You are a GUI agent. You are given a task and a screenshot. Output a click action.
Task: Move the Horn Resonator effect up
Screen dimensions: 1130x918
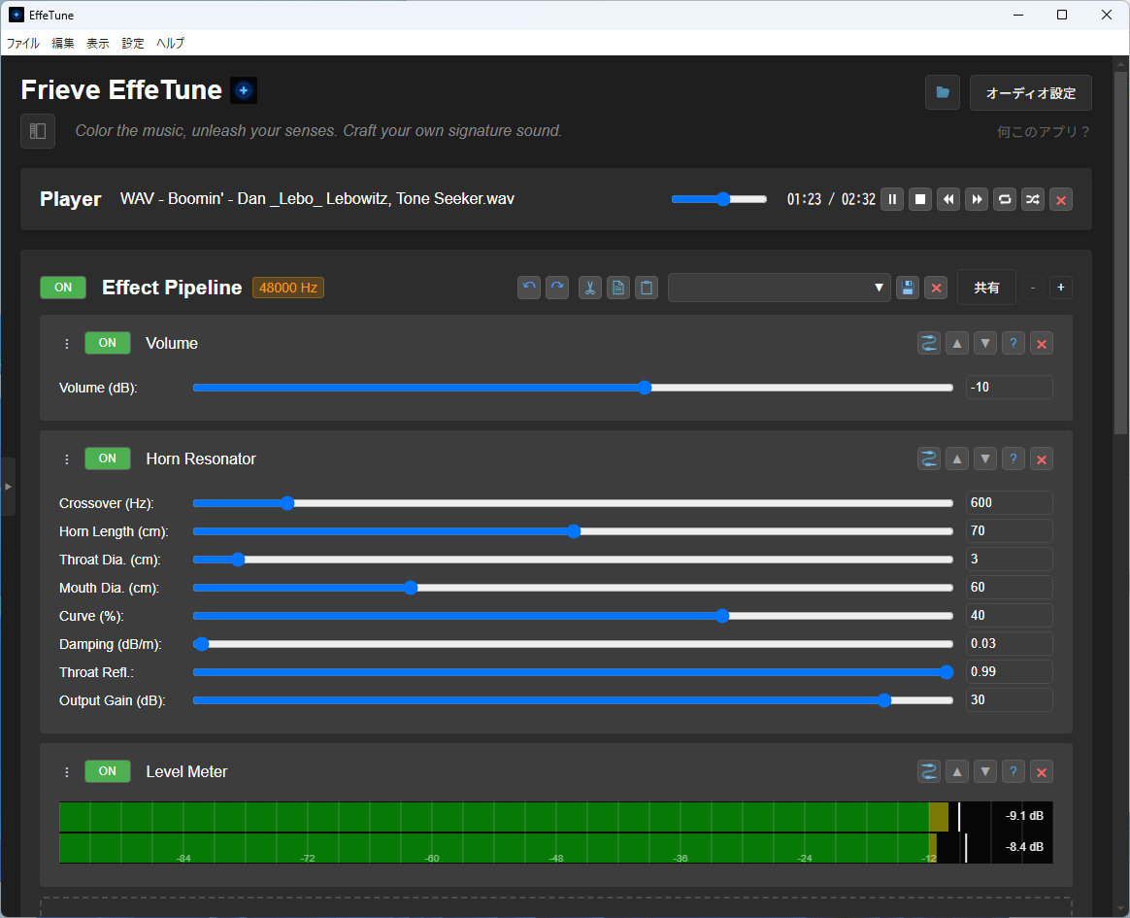pos(957,459)
